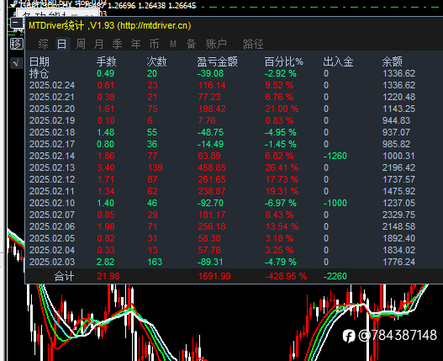Click the balance value 2329.75
Viewport: 443px width, 361px height.
398,215
